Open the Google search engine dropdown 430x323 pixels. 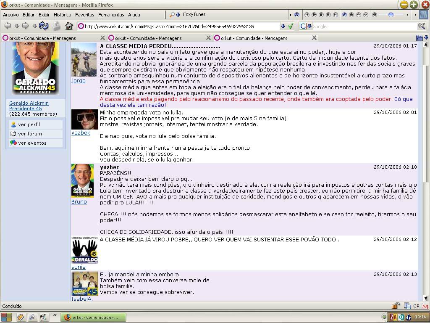coord(309,26)
